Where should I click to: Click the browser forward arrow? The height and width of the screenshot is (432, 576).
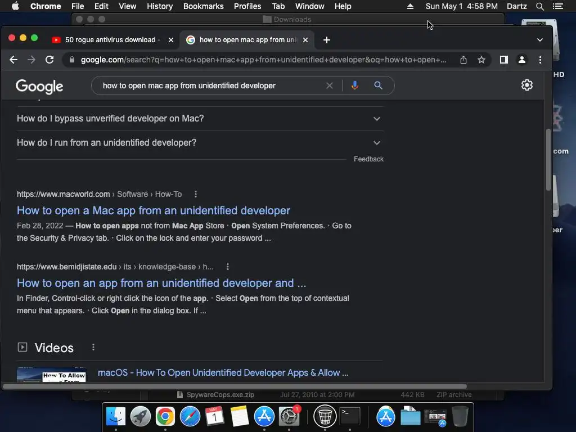click(31, 60)
